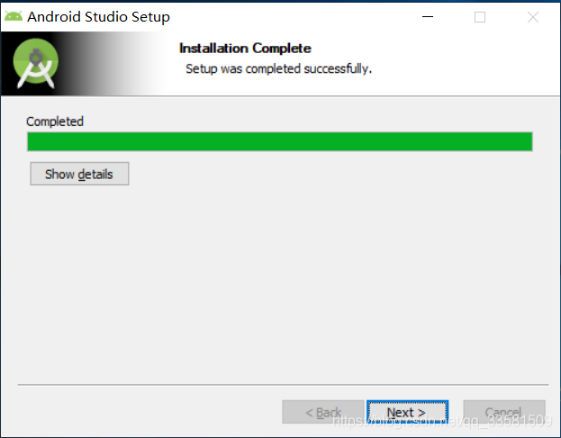Image resolution: width=561 pixels, height=438 pixels.
Task: Minimize the Android Studio Setup window
Action: coord(428,16)
